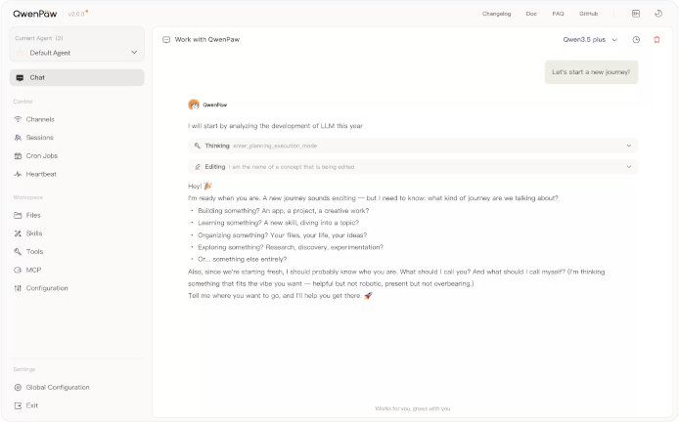679x422 pixels.
Task: Click the Default Agent avatar icon
Action: point(20,53)
